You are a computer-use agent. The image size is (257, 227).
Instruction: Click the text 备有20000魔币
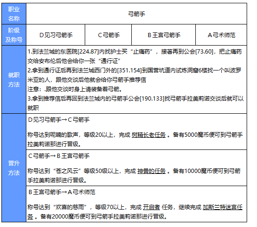(60, 217)
